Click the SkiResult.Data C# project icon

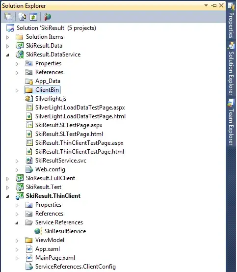[x=20, y=46]
